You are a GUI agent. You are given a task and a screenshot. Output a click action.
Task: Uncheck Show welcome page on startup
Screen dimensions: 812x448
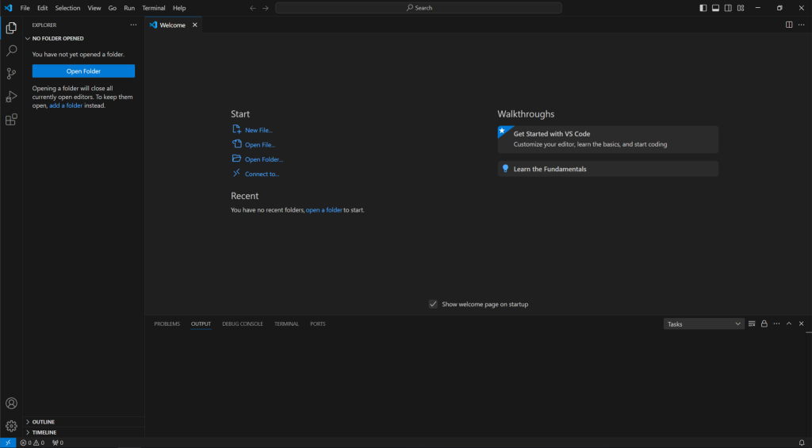click(x=433, y=304)
